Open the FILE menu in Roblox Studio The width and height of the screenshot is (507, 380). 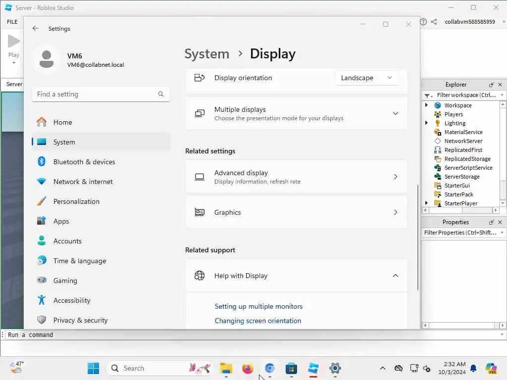tap(12, 22)
